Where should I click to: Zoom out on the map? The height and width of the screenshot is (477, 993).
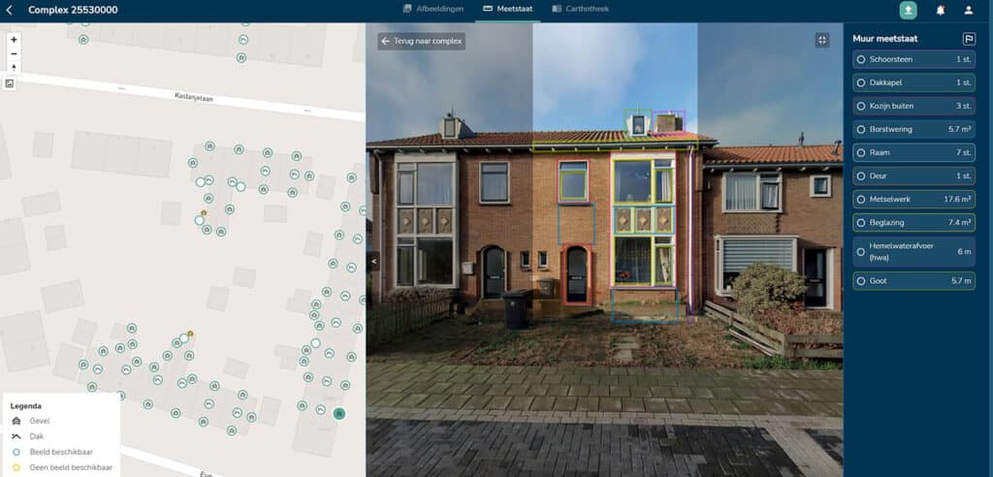point(14,54)
